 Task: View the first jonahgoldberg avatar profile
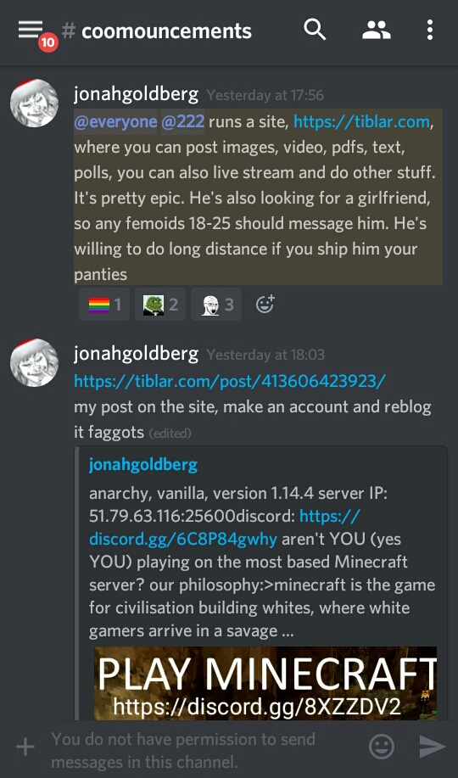point(34,103)
